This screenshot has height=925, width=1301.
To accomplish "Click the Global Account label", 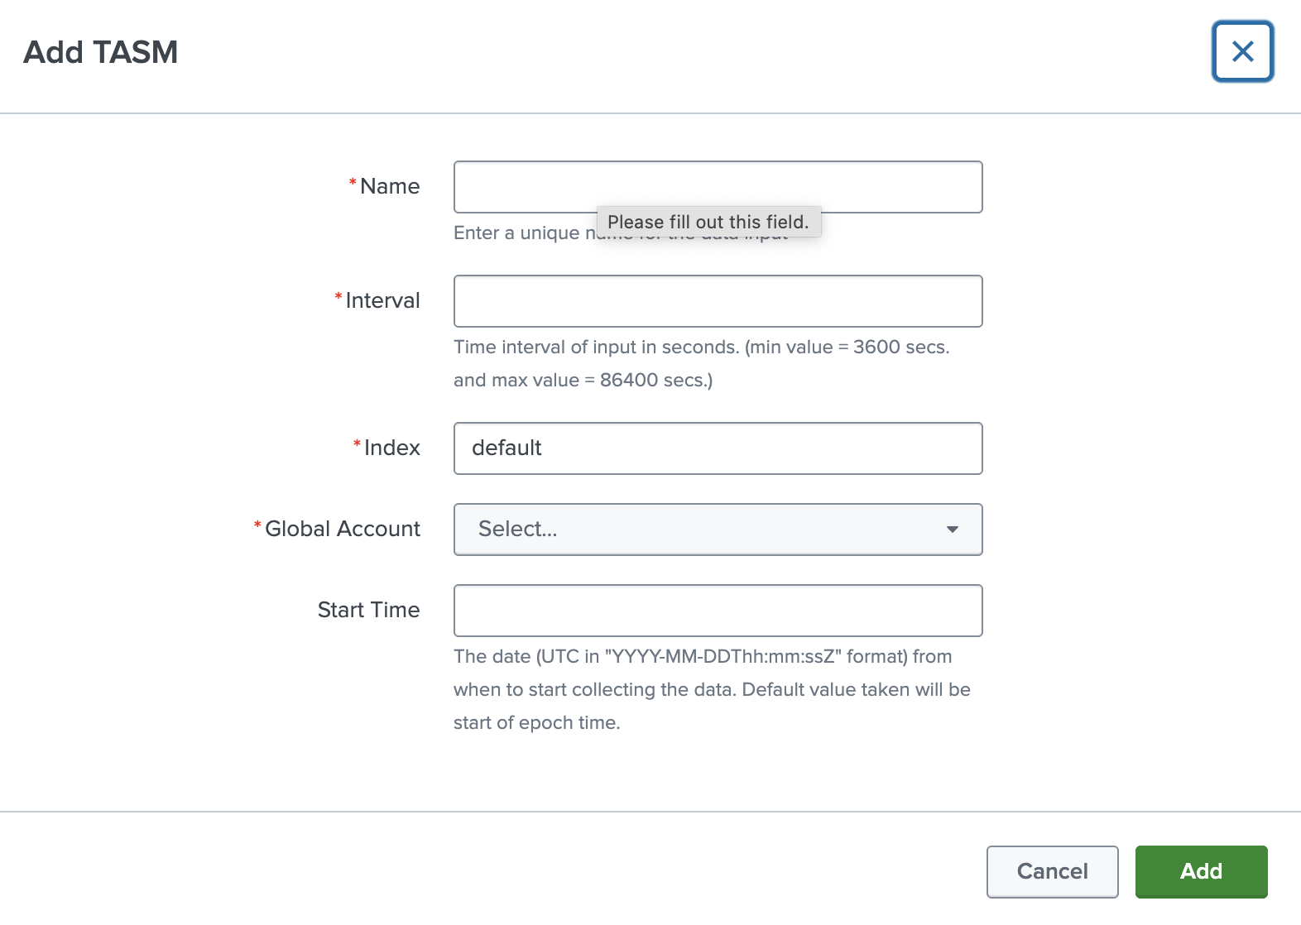I will (x=343, y=530).
